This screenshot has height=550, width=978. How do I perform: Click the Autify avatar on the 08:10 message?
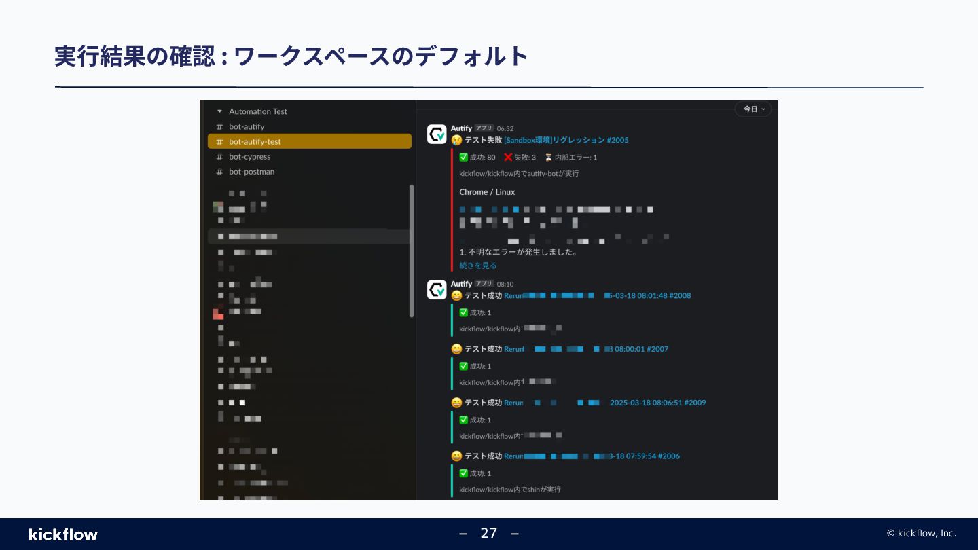click(x=437, y=289)
